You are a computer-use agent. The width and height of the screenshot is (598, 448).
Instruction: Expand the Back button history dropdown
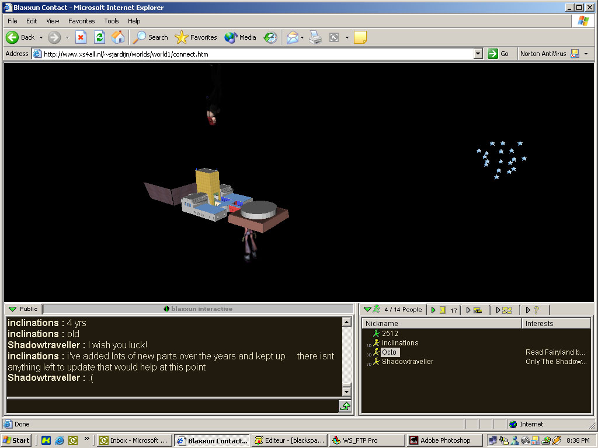point(41,37)
